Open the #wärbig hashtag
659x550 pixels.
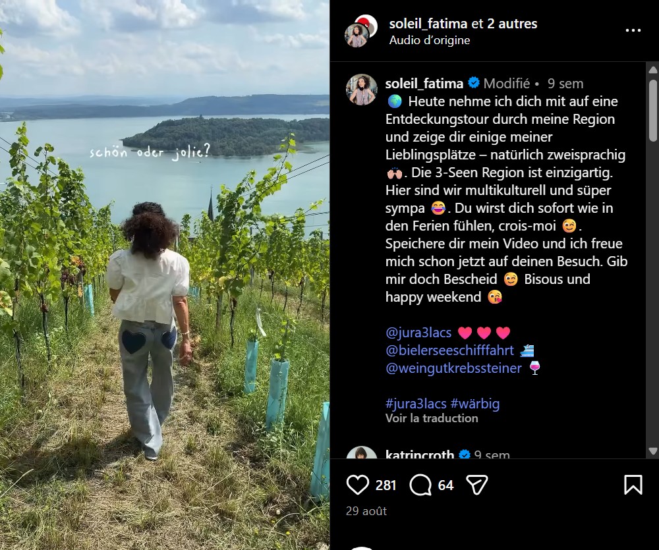pos(475,404)
